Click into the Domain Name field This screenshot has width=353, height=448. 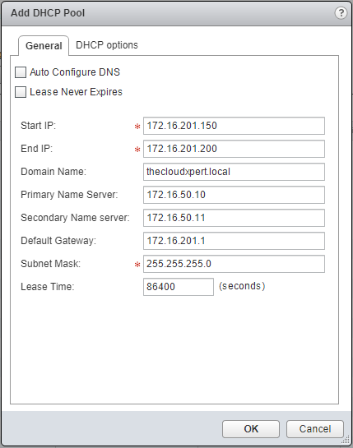click(234, 172)
